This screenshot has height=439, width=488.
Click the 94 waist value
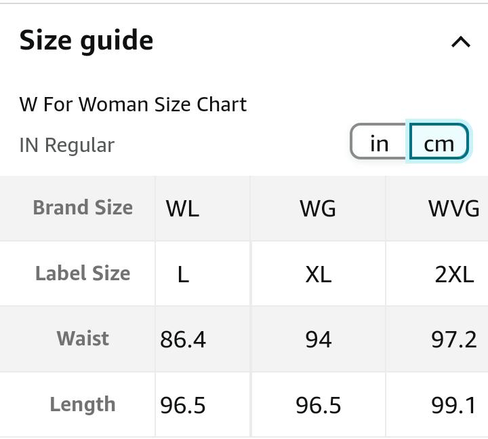coord(318,339)
